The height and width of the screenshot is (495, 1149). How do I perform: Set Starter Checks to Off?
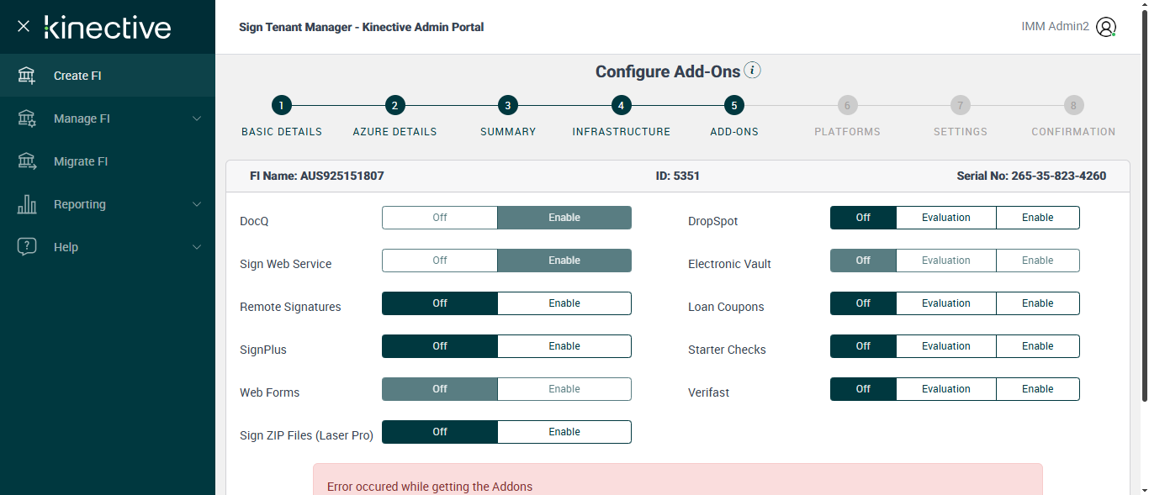pyautogui.click(x=863, y=346)
